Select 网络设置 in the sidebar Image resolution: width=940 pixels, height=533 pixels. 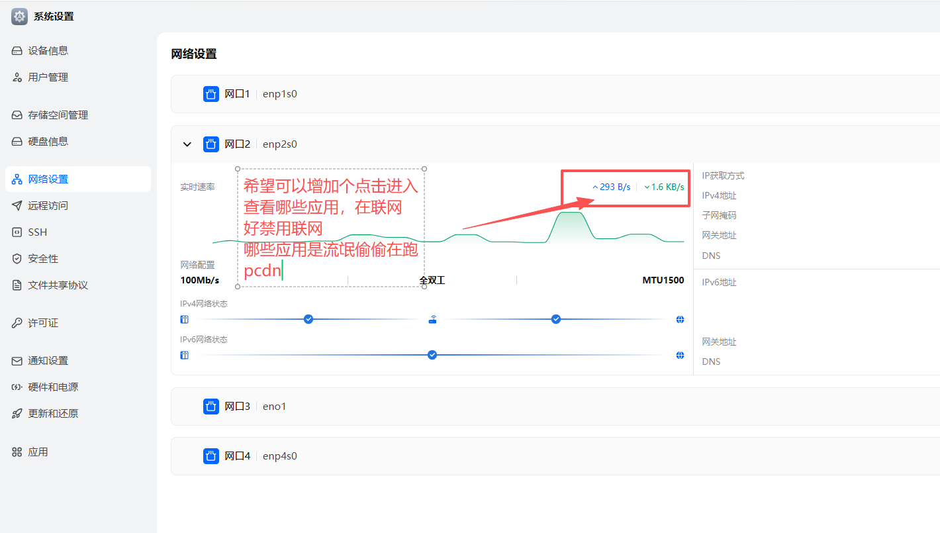[x=78, y=179]
